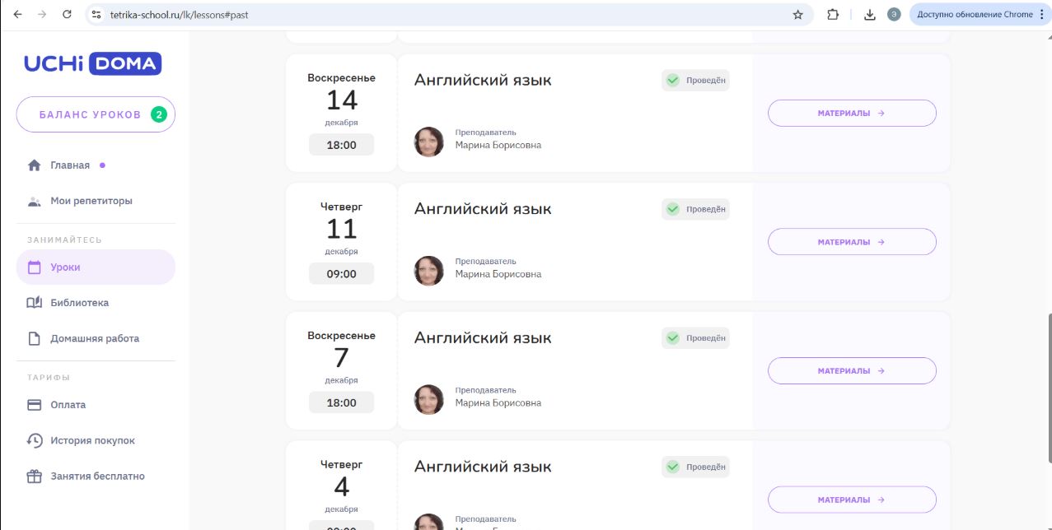Reload the page in browser
Screen dimensions: 1052x530
(x=67, y=15)
